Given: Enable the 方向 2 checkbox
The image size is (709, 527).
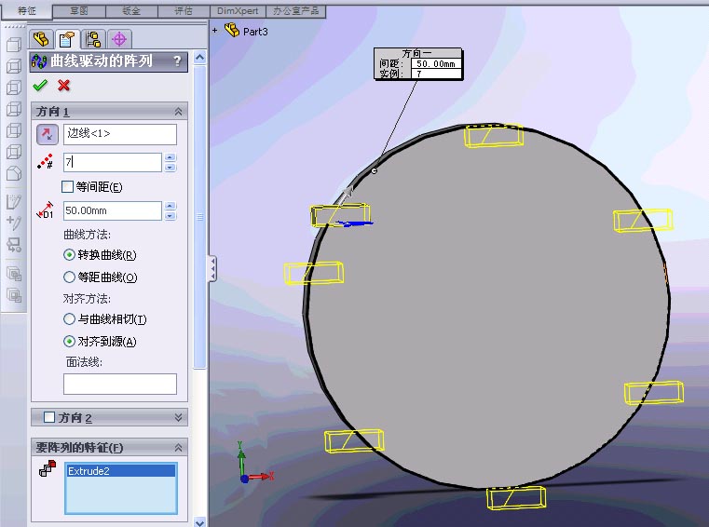Looking at the screenshot, I should click(49, 417).
